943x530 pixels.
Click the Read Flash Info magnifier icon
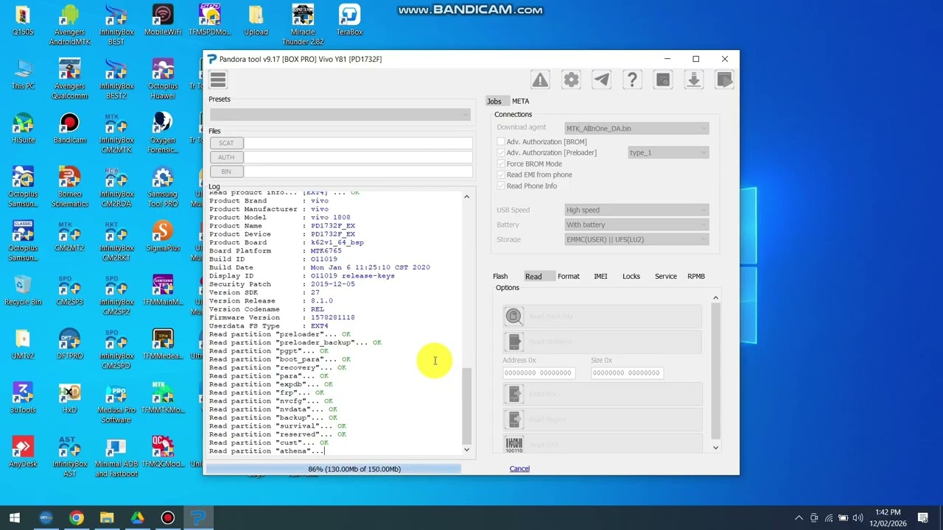[x=514, y=317]
